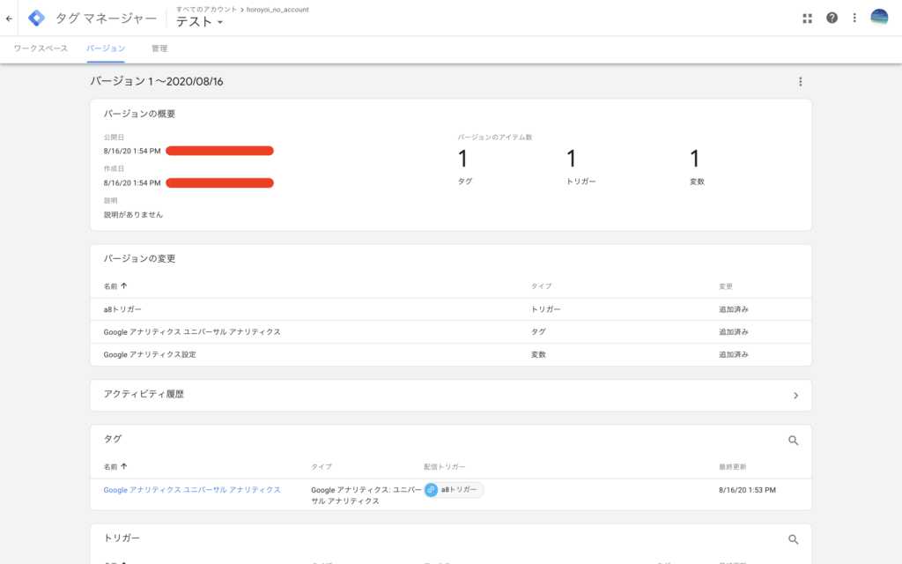902x564 pixels.
Task: Click the Google アナリティクス設定 row
Action: (451, 354)
